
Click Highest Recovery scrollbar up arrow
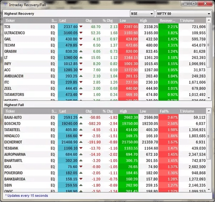tap(209, 20)
